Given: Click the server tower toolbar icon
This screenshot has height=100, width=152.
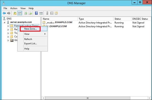Looking at the screenshot, I should [47, 13].
